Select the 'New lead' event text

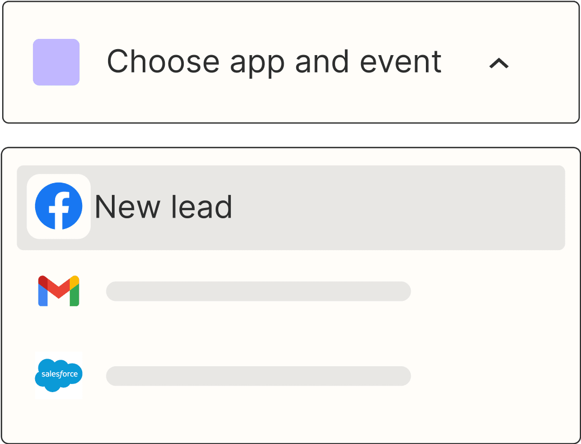163,207
